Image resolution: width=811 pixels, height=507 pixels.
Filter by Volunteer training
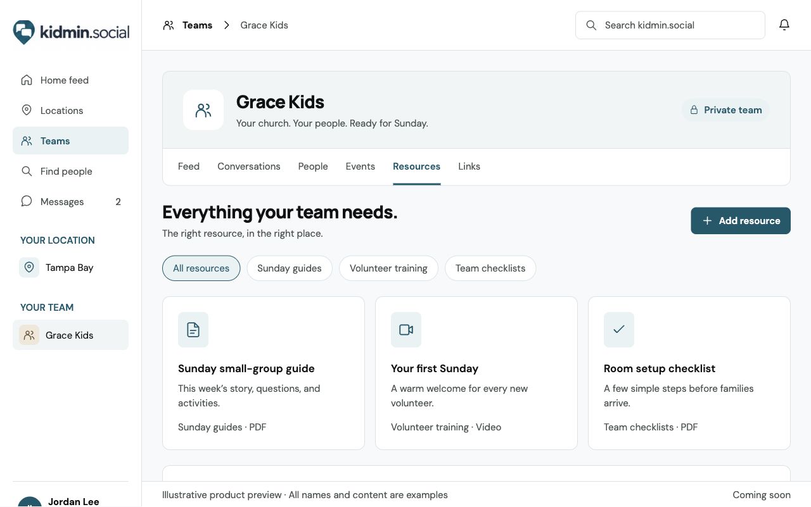388,268
